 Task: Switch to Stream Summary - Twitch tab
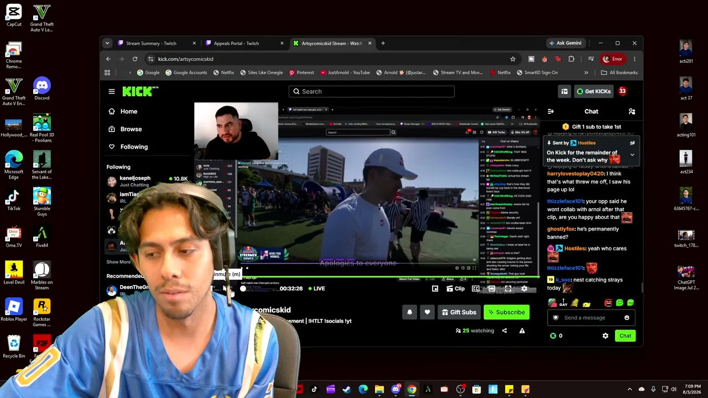pyautogui.click(x=157, y=43)
